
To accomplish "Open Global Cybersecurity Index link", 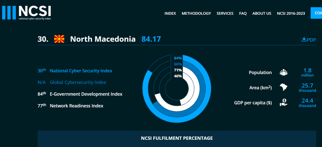I will 78,82.
